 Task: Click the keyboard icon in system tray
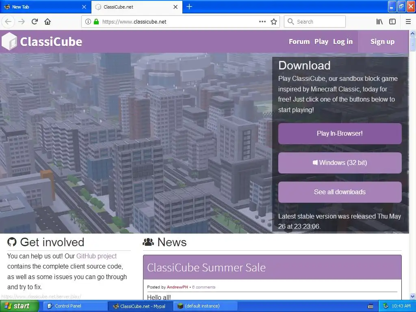[x=370, y=306]
